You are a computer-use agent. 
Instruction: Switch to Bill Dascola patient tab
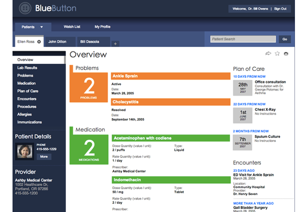click(x=94, y=41)
